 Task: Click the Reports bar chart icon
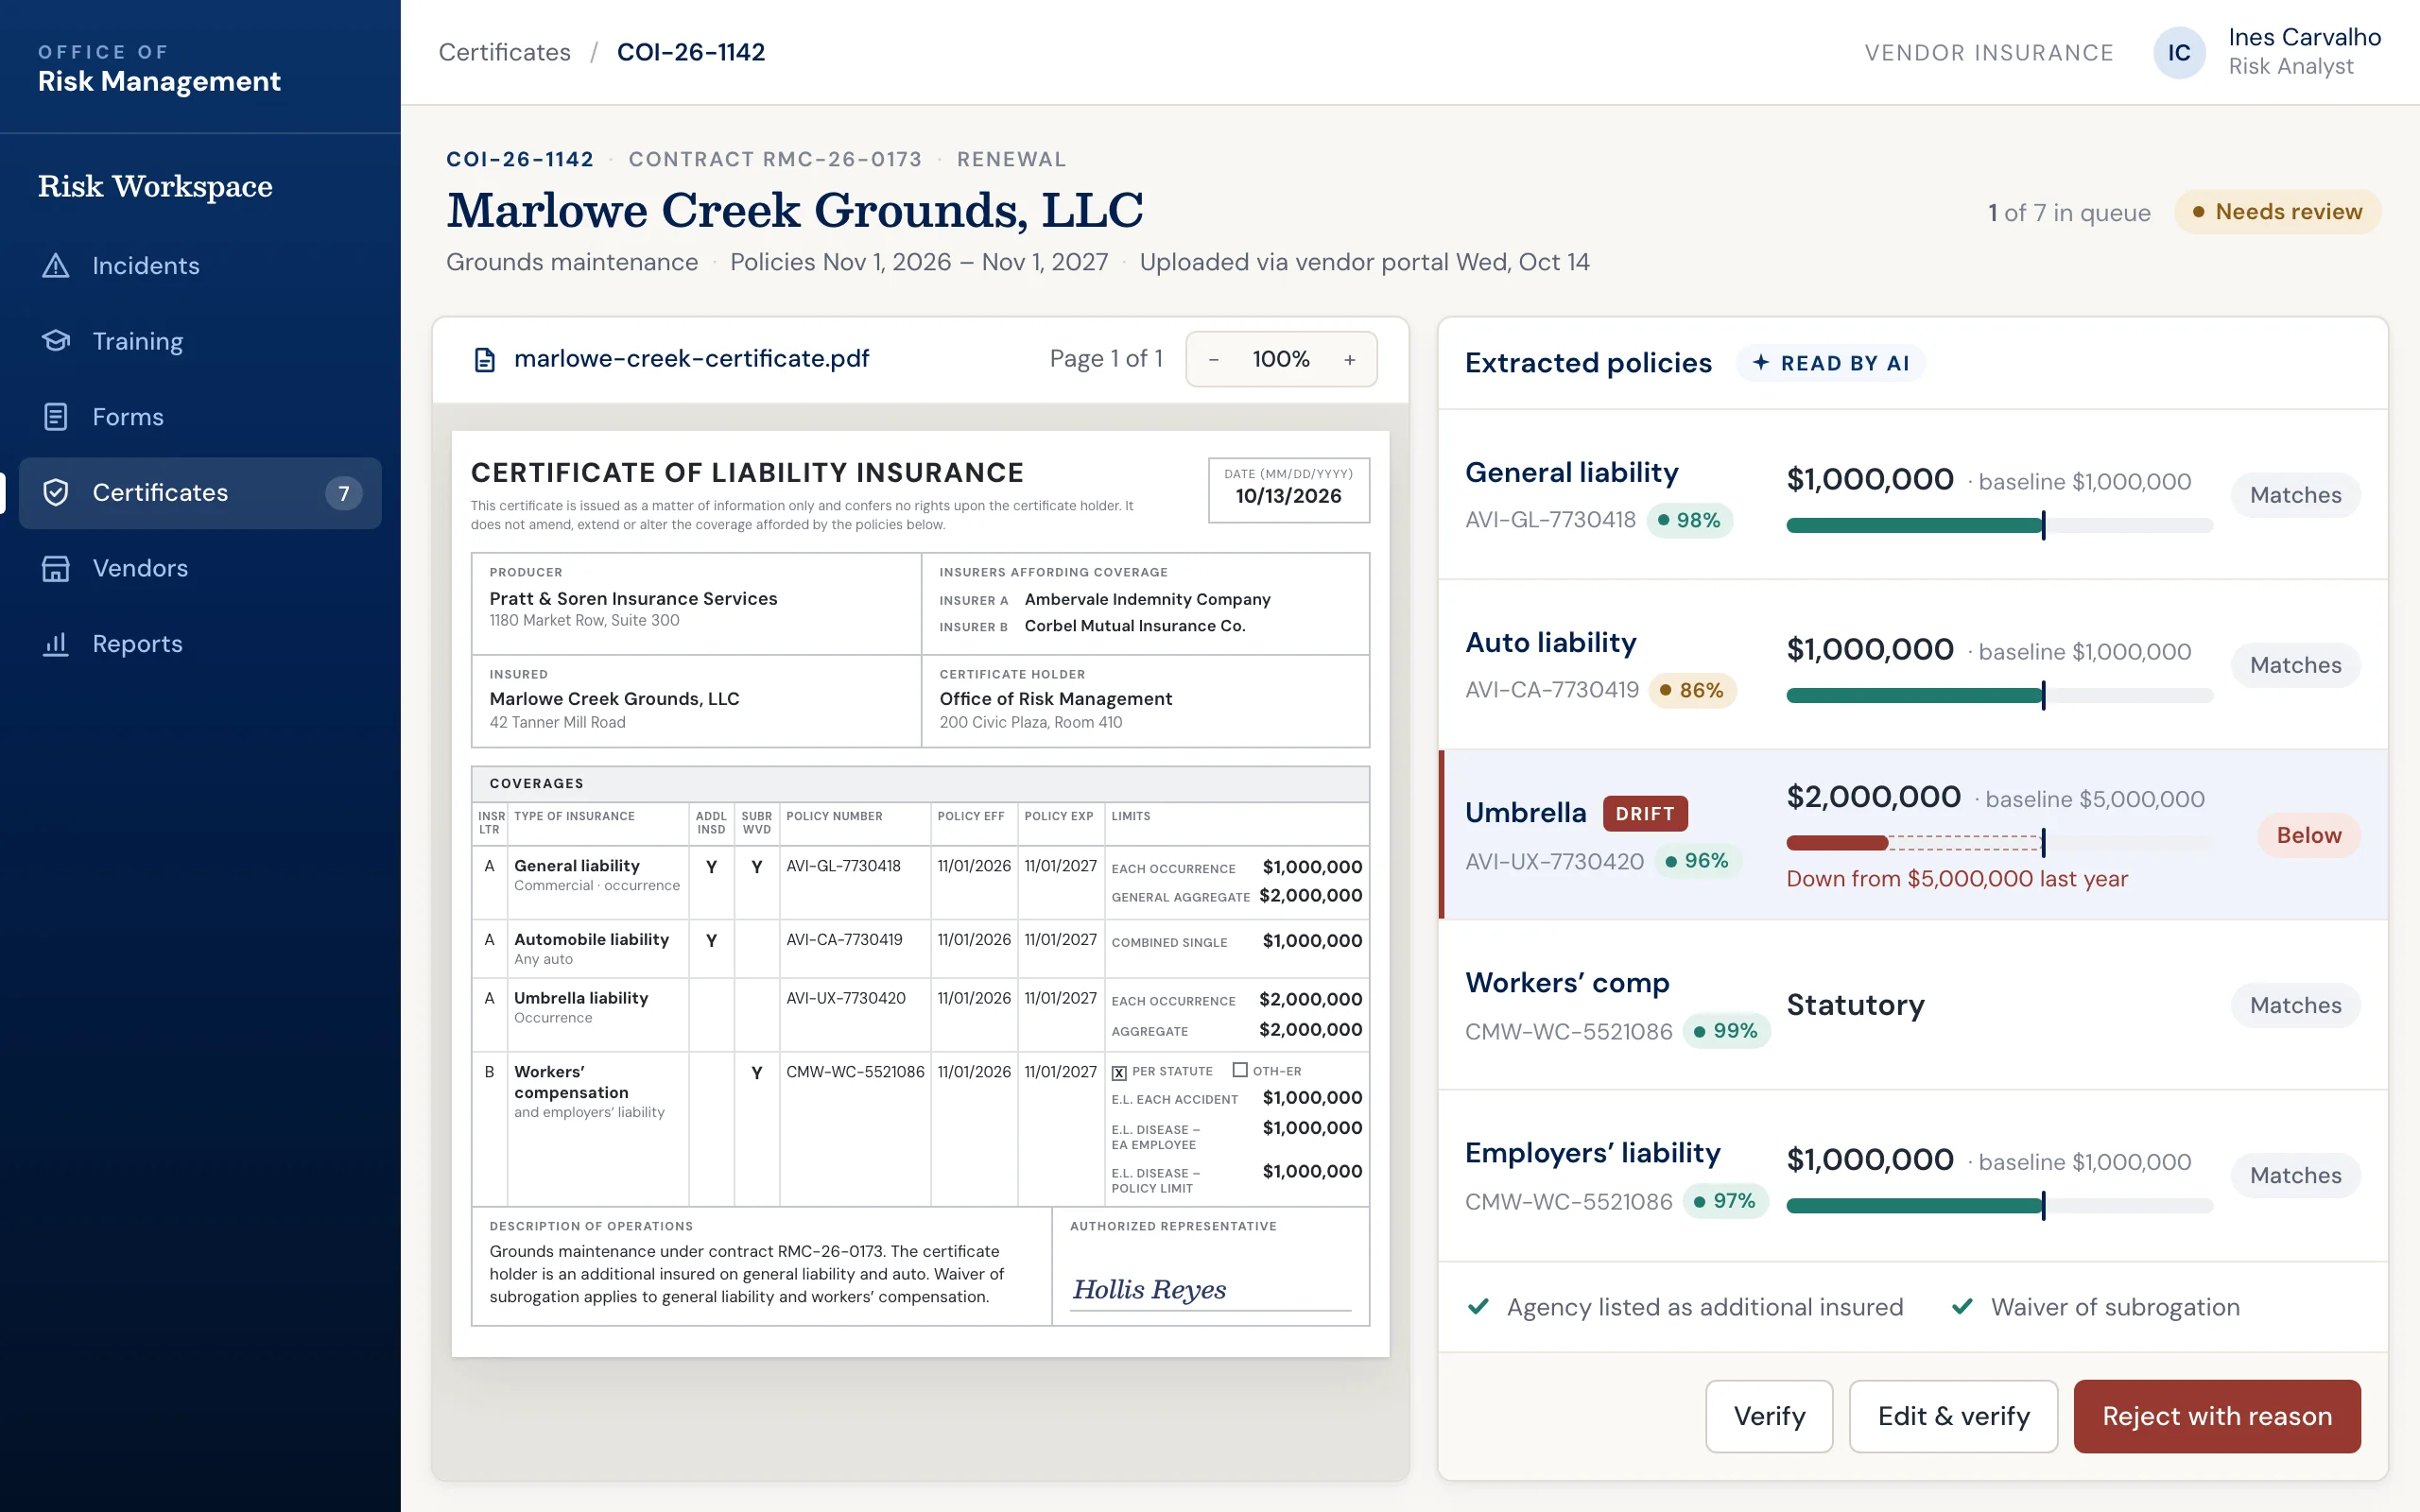[x=56, y=644]
